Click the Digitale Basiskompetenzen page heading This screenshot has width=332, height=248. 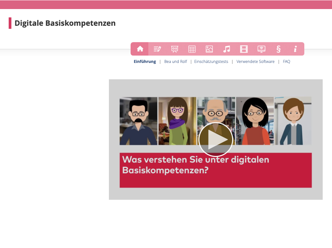[65, 23]
